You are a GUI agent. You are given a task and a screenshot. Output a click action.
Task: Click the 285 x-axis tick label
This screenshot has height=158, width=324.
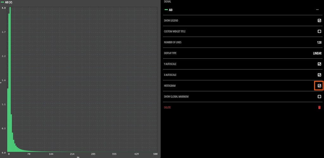coord(93,154)
